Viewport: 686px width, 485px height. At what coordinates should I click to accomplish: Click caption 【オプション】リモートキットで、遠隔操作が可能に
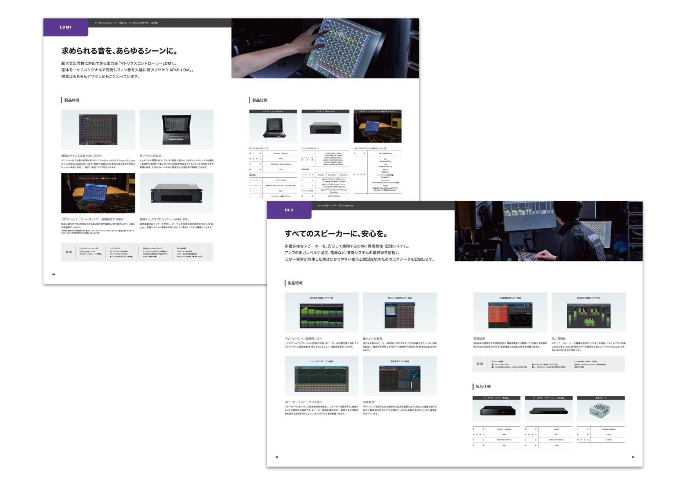click(92, 219)
